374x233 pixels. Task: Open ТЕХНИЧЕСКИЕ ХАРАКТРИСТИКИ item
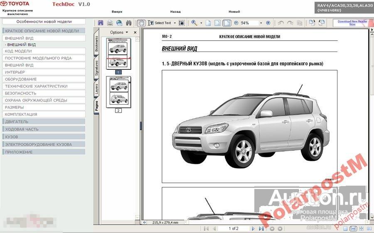click(44, 86)
